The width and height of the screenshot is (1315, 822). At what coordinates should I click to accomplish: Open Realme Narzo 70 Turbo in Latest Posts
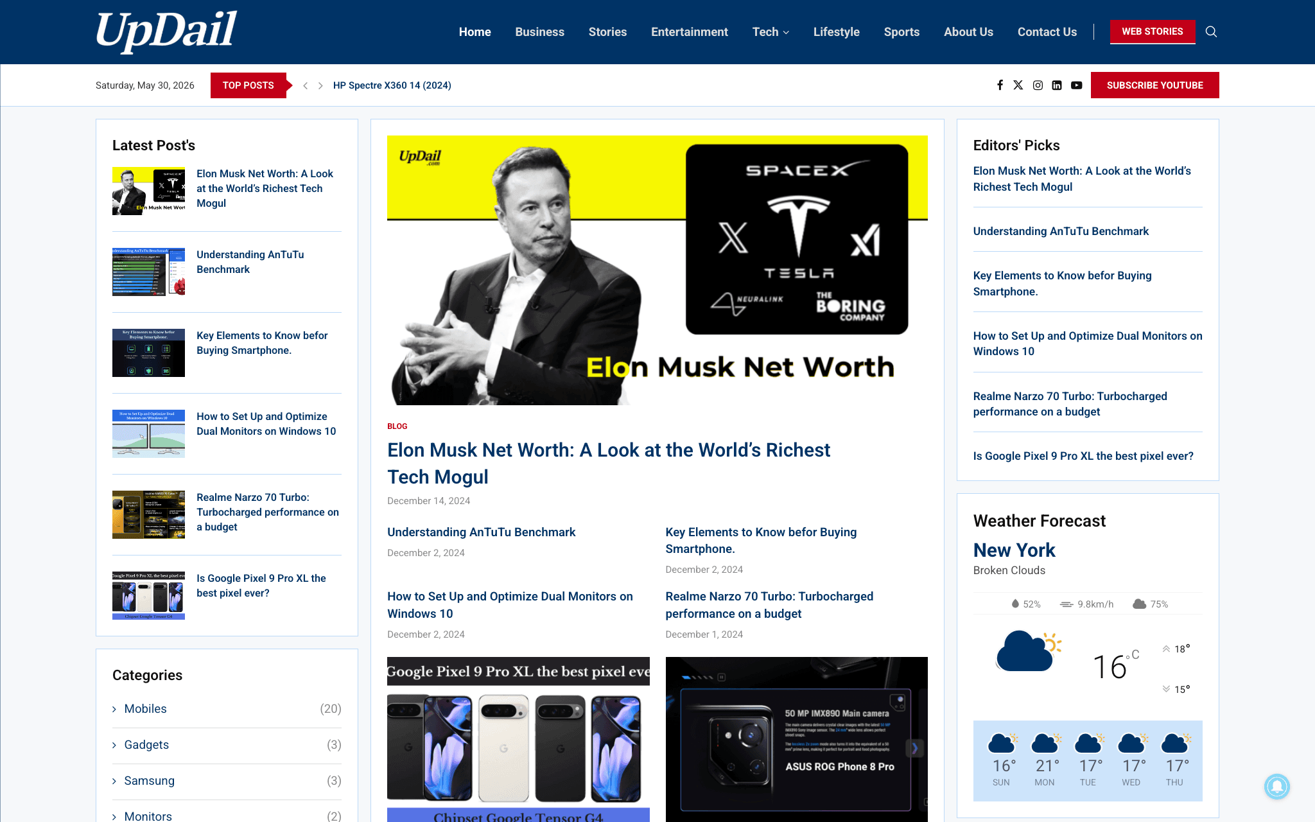click(x=268, y=512)
